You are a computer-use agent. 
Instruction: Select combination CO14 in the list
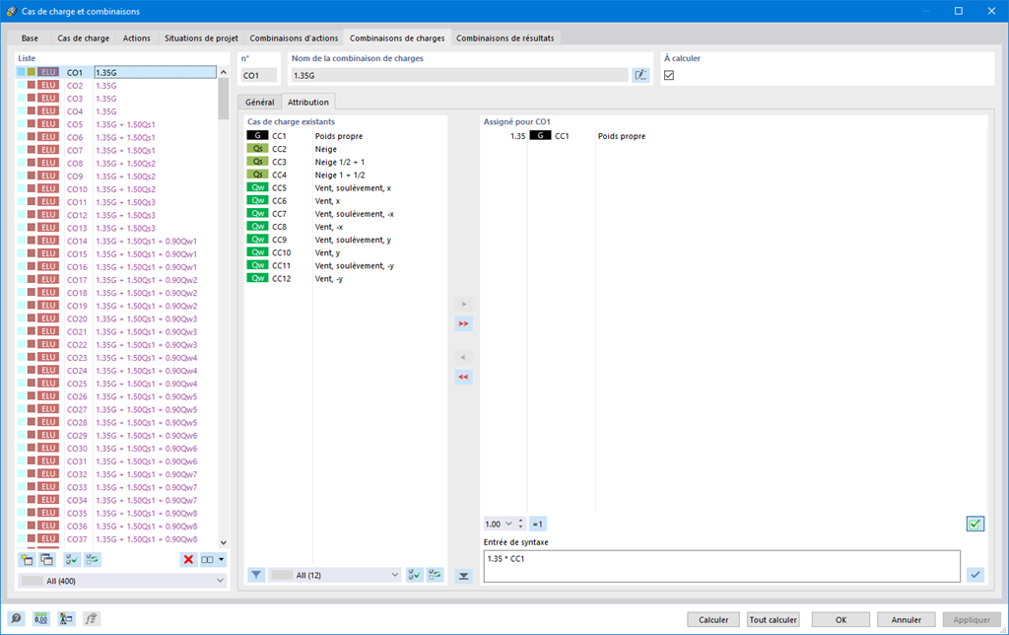coord(117,241)
